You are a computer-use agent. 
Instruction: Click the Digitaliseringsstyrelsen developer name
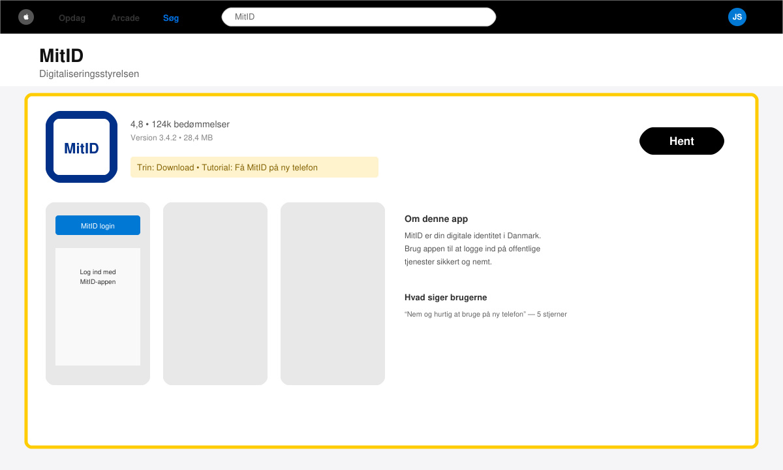[89, 74]
